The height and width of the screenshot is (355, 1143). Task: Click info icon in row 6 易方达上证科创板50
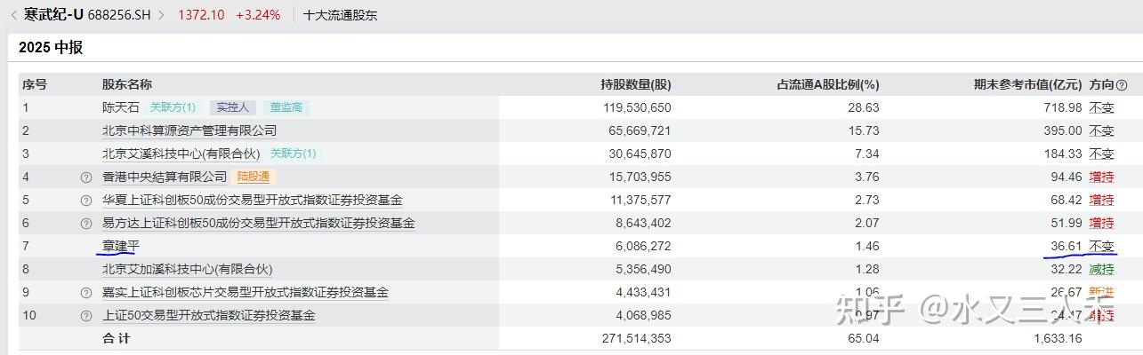86,224
